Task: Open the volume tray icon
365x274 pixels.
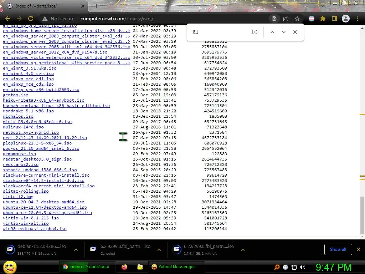Action: point(303,267)
